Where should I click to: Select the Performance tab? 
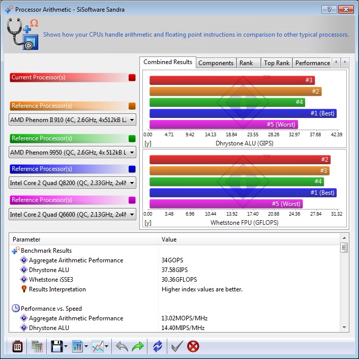tap(313, 63)
